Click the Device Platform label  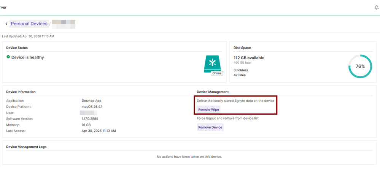19,107
